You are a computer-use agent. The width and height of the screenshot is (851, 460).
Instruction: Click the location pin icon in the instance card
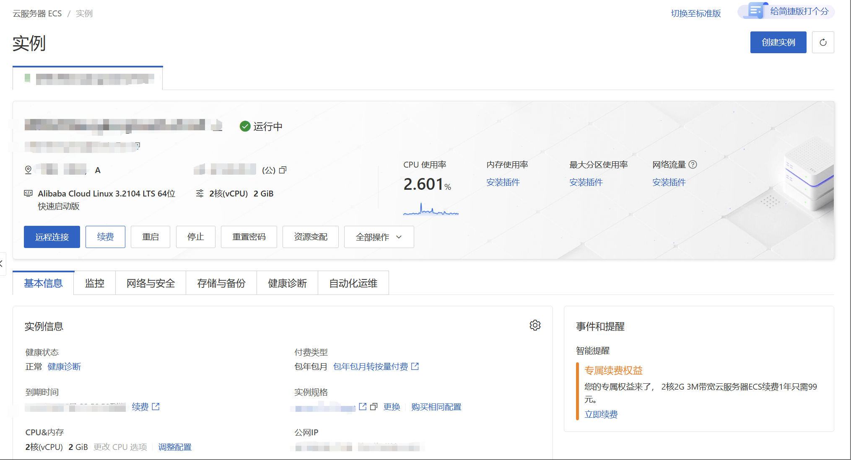pos(28,170)
